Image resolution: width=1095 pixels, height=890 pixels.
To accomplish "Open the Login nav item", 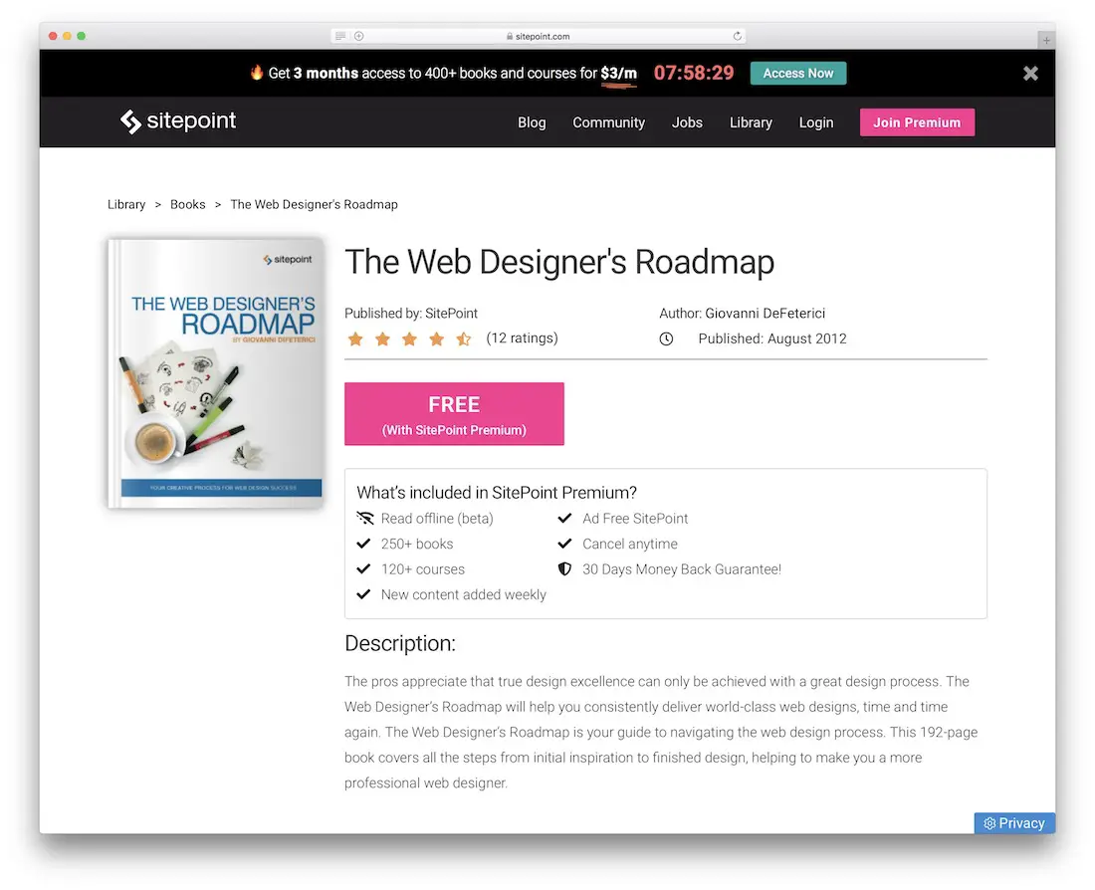I will [815, 122].
